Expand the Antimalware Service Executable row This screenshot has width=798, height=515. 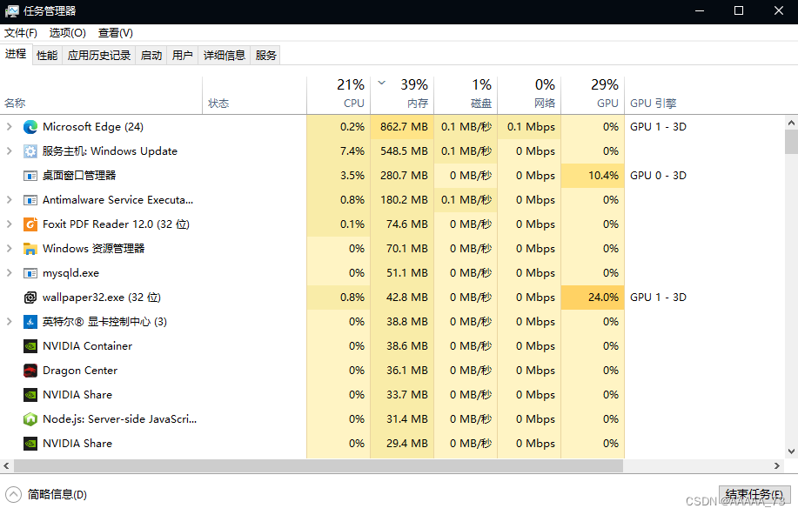point(10,200)
